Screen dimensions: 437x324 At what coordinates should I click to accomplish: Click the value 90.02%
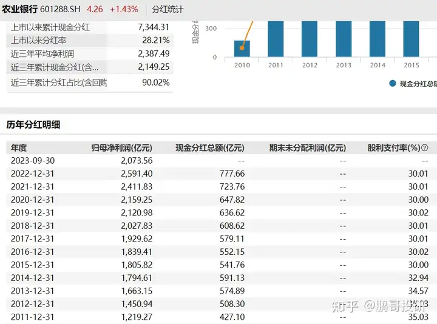coord(156,83)
